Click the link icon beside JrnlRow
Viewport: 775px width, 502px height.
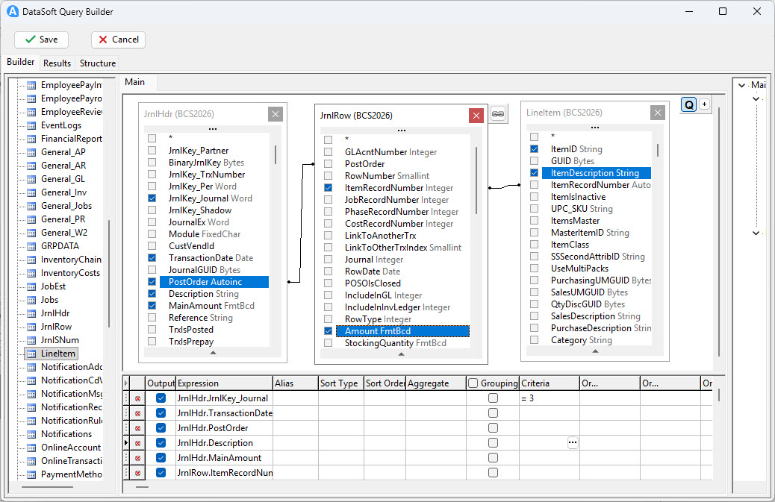pyautogui.click(x=499, y=114)
